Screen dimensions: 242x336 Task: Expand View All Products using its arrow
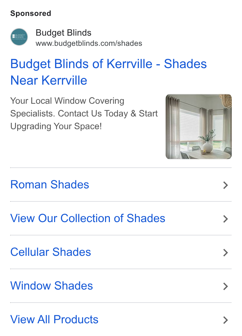click(225, 320)
